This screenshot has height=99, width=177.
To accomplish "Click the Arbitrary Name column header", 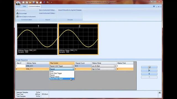I will click(37, 63).
